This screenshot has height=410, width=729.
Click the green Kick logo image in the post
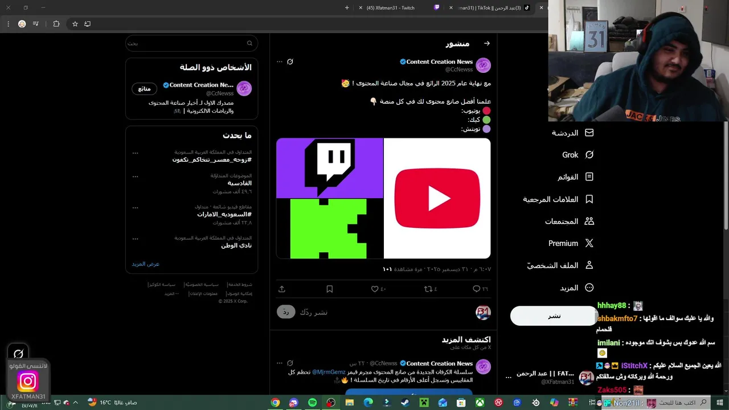pyautogui.click(x=329, y=228)
